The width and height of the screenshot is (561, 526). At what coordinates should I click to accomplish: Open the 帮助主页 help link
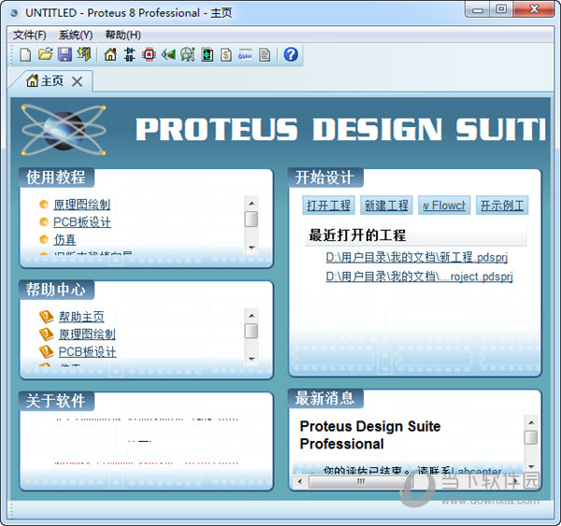coord(81,317)
